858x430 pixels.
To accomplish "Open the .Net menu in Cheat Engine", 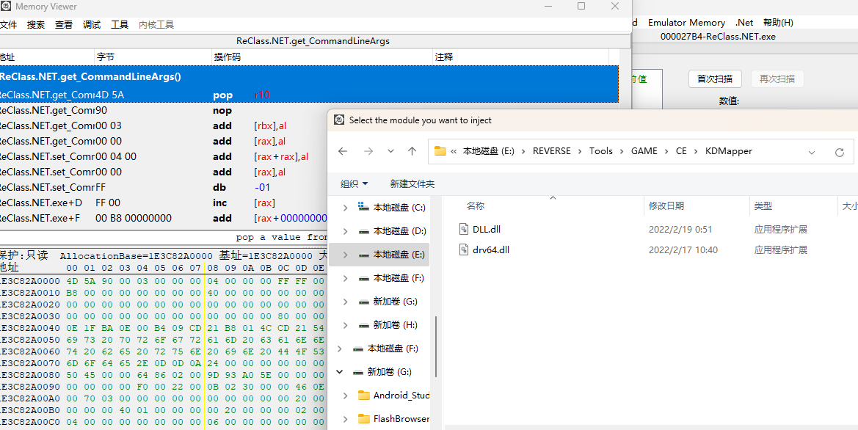I will pos(744,23).
